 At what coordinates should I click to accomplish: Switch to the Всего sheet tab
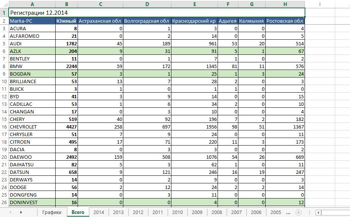(x=78, y=212)
